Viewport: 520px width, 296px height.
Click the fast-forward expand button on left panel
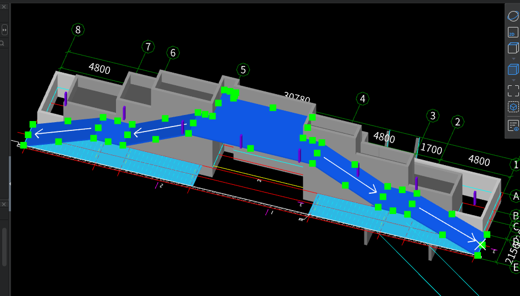tap(4, 30)
